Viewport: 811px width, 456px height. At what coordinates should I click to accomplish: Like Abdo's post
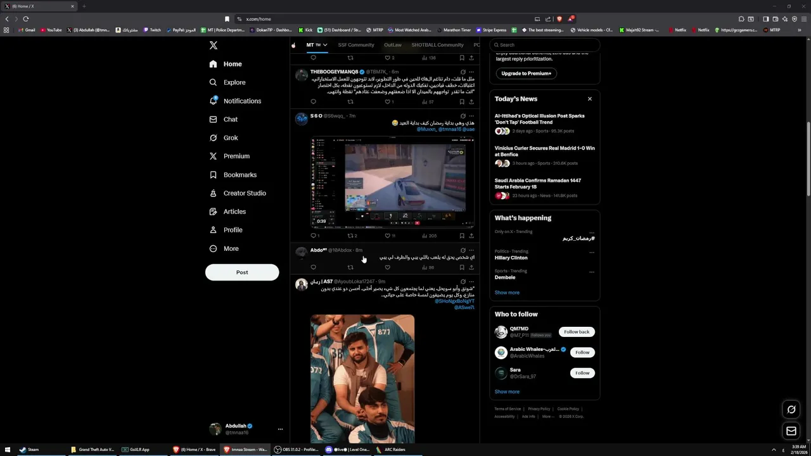point(387,267)
